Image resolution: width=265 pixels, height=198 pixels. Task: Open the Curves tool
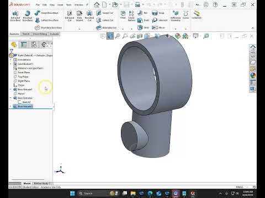coord(185,15)
